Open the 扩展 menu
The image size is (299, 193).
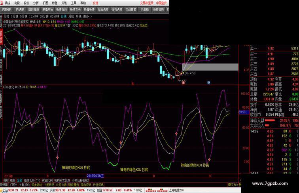(45, 3)
